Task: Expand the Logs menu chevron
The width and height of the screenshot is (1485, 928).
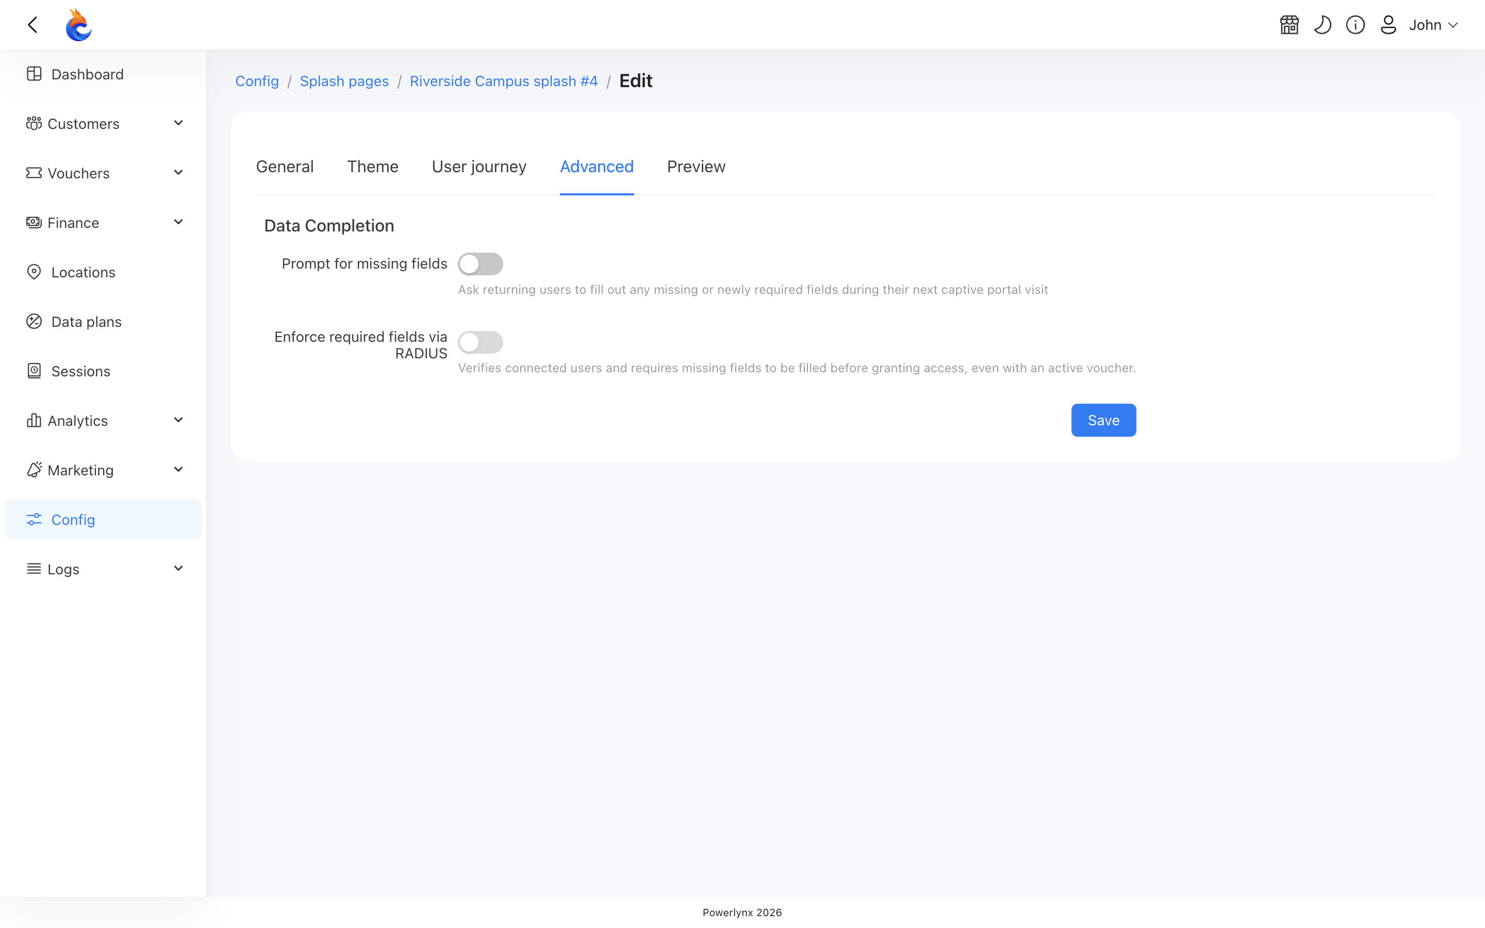Action: (178, 569)
